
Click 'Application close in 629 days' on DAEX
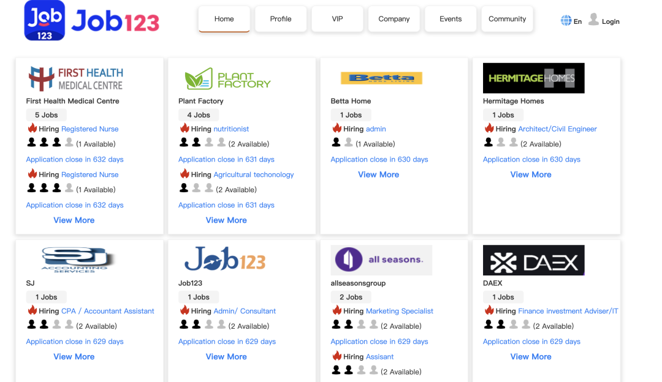point(531,342)
